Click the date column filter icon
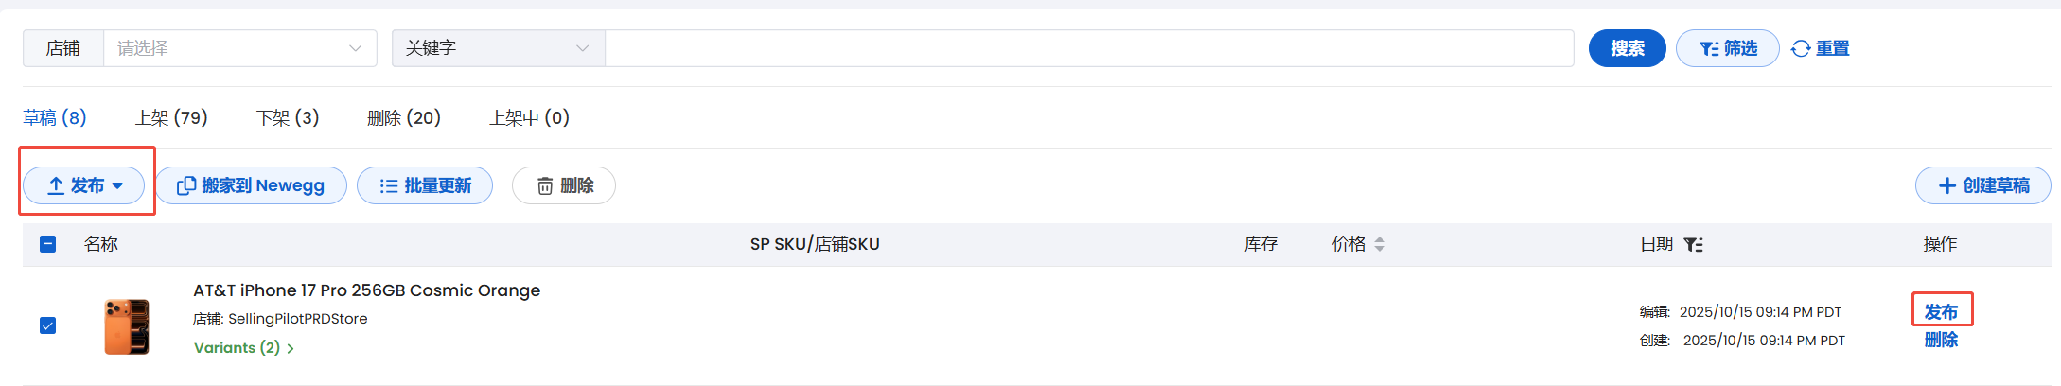The image size is (2061, 386). pos(1694,245)
